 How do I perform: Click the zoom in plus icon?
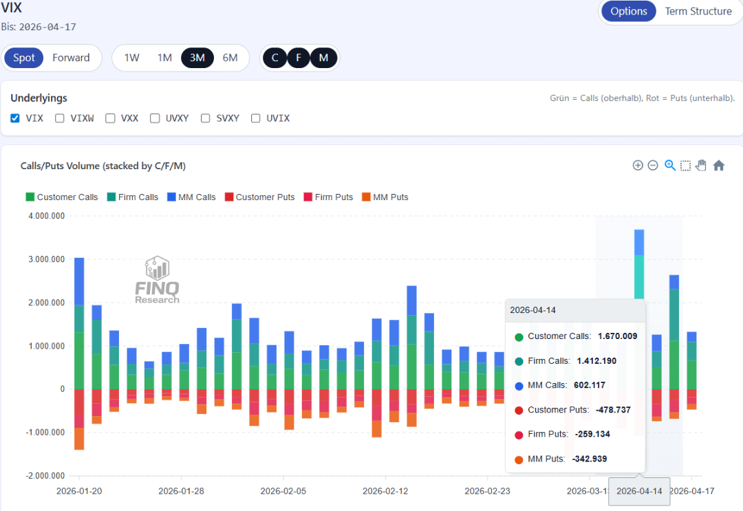click(x=638, y=165)
